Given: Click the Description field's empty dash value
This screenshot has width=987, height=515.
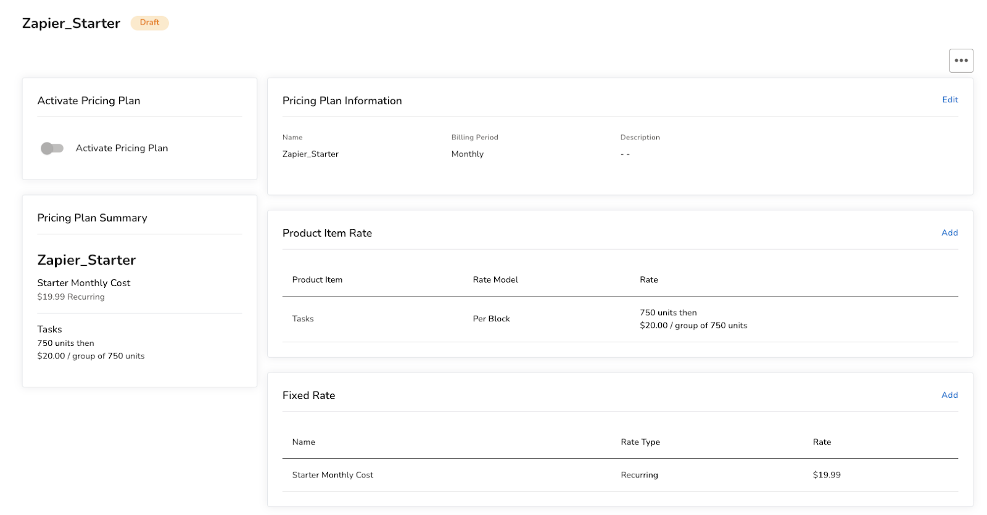Looking at the screenshot, I should pyautogui.click(x=625, y=154).
